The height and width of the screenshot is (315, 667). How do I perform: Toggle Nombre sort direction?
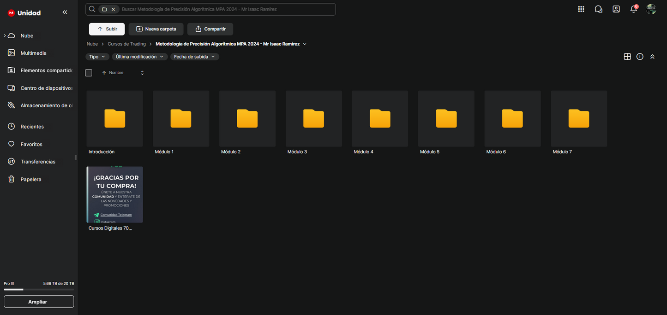pos(142,73)
